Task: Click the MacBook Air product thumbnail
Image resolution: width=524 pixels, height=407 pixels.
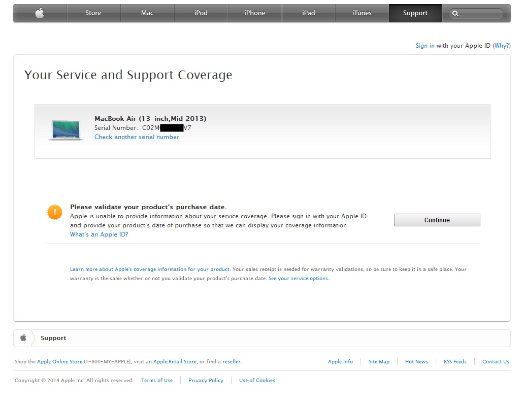Action: pyautogui.click(x=66, y=130)
